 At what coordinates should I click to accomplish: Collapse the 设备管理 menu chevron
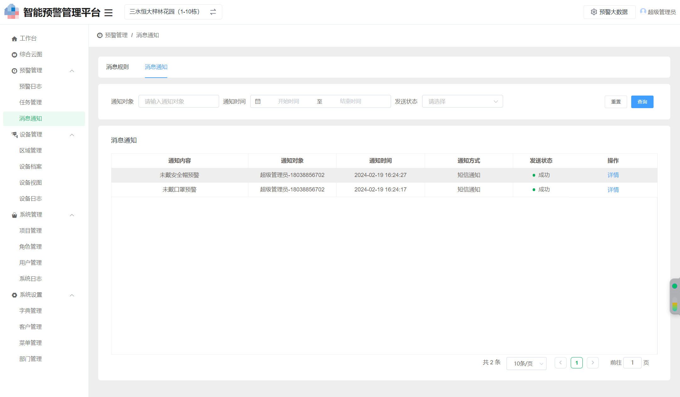click(x=72, y=135)
